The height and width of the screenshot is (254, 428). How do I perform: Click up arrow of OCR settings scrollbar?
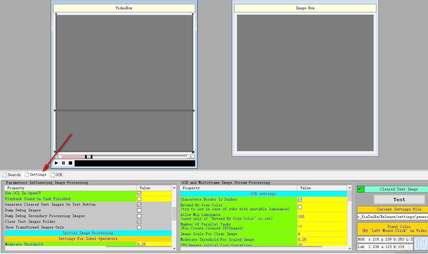tap(349, 188)
